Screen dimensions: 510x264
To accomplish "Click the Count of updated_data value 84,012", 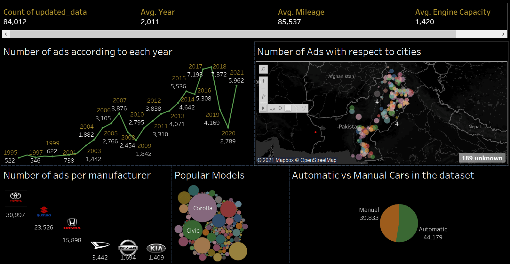I will [x=15, y=22].
